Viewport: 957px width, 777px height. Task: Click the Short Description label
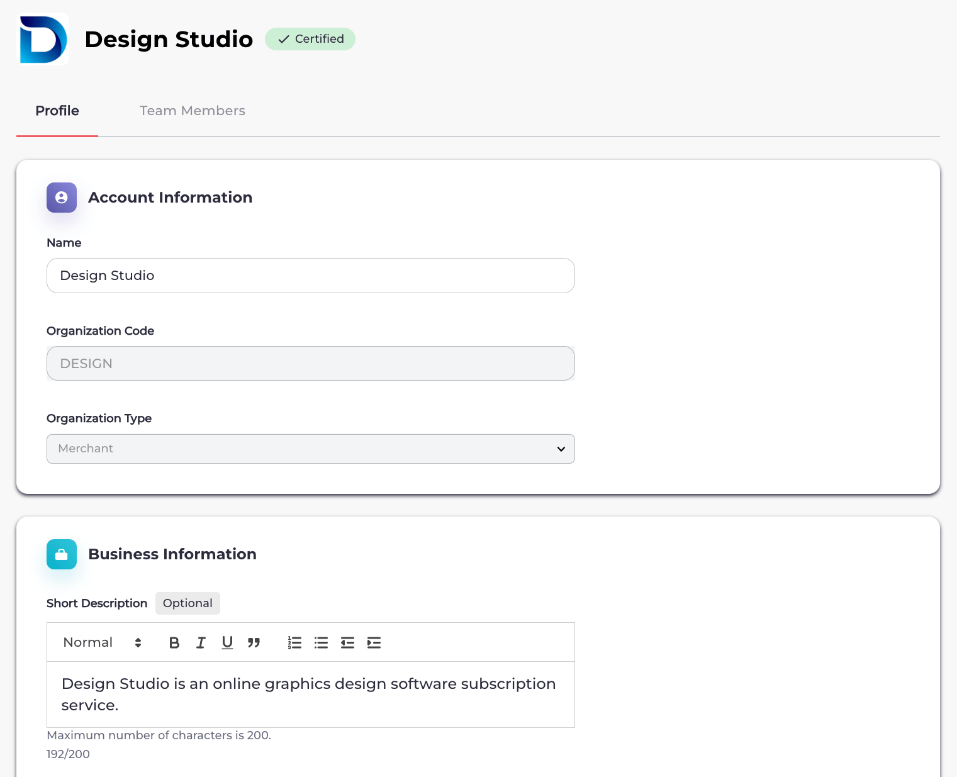[x=97, y=603]
